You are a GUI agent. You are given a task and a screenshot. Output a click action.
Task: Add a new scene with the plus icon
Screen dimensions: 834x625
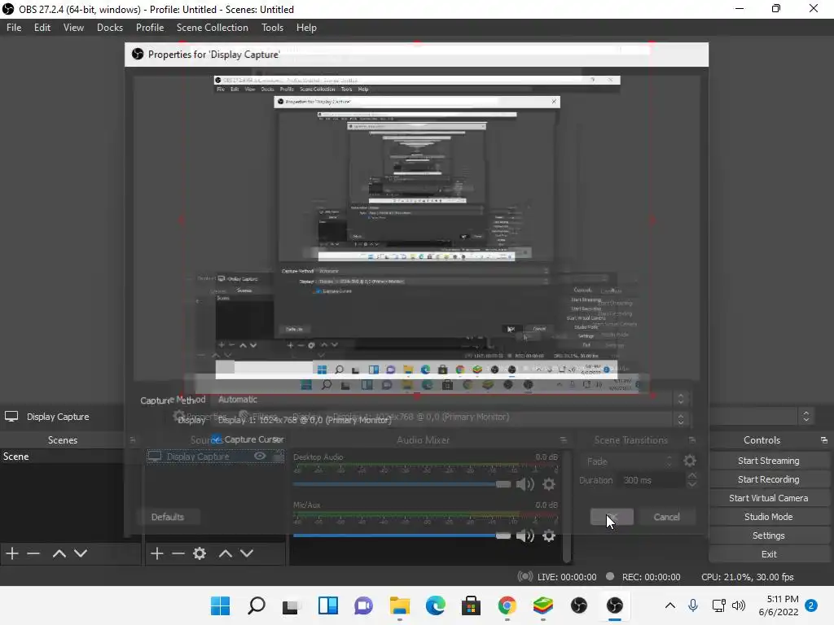coord(11,553)
